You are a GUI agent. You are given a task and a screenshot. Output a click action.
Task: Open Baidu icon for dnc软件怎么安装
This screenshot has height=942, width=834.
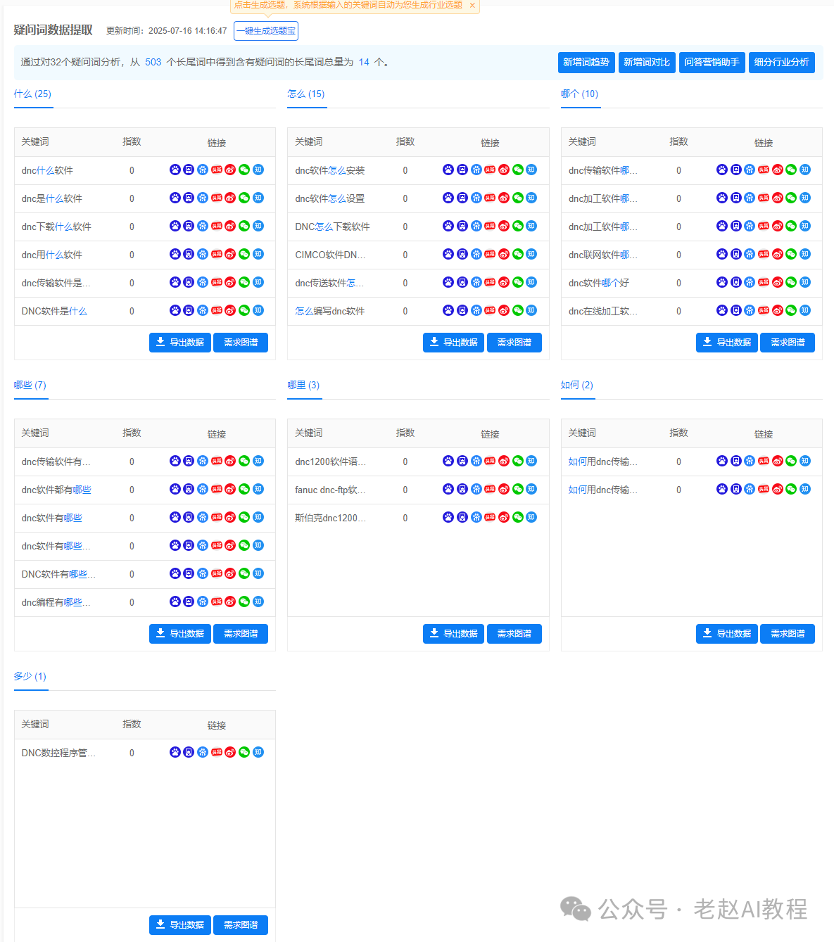[448, 170]
